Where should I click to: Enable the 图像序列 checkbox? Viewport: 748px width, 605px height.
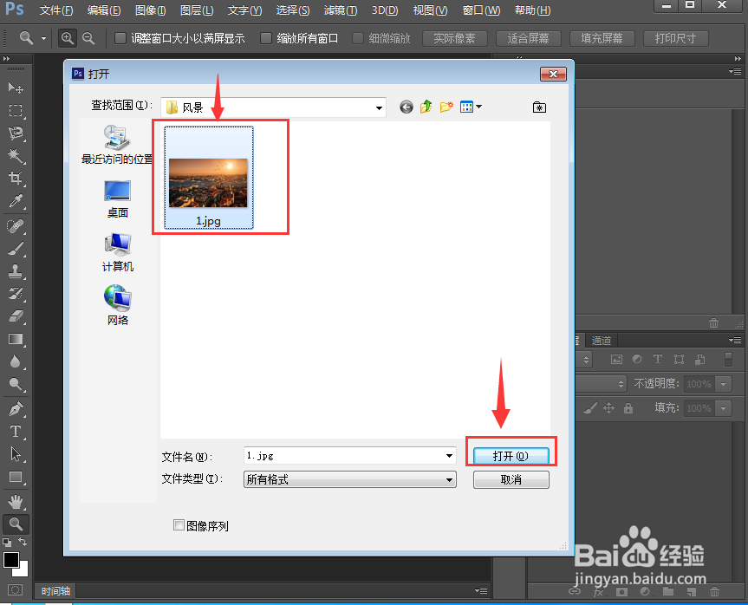[179, 526]
